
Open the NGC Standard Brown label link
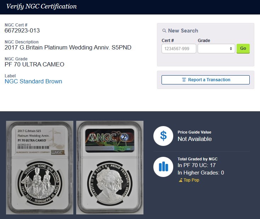click(33, 81)
